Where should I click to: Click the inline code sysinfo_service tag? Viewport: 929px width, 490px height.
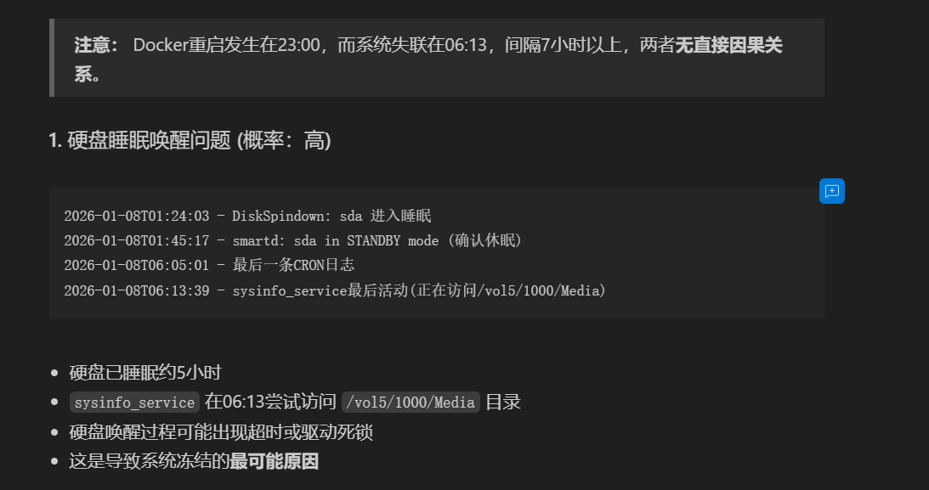(x=134, y=402)
